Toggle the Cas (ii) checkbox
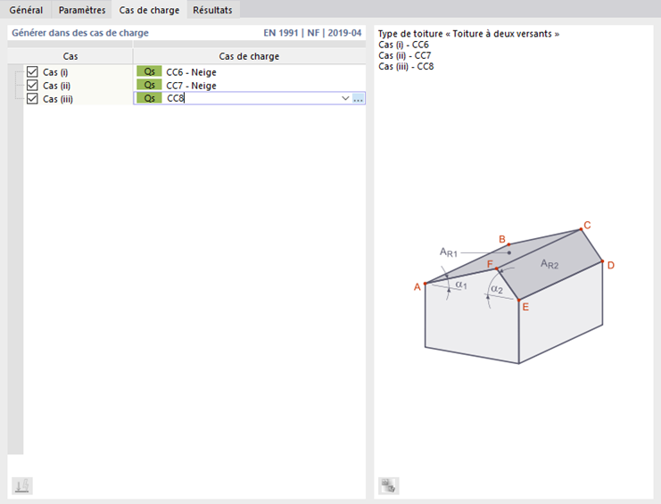This screenshot has height=504, width=661. coord(32,85)
